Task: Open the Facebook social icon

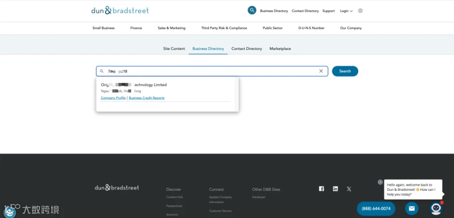Action: (321, 189)
